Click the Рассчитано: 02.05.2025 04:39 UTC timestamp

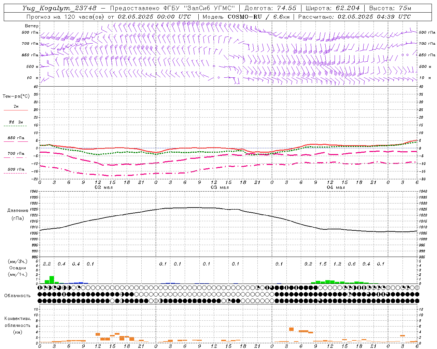point(354,17)
